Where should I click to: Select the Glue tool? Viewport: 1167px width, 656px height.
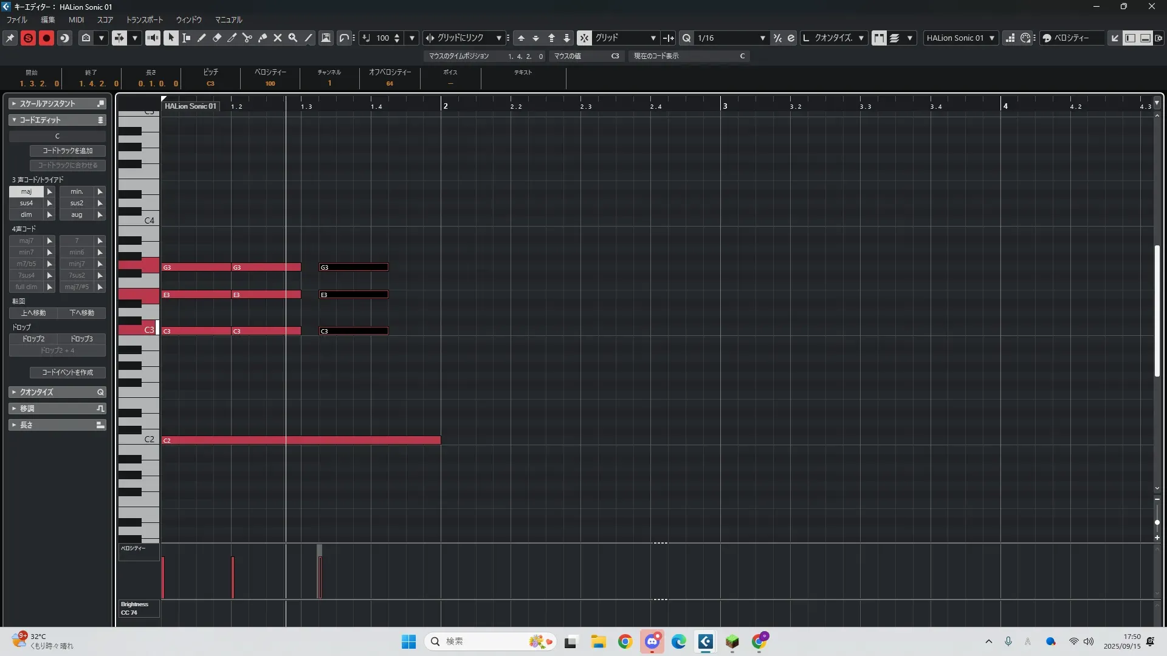coord(263,38)
